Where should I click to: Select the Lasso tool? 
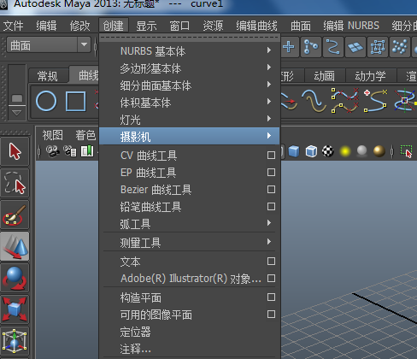(15, 183)
